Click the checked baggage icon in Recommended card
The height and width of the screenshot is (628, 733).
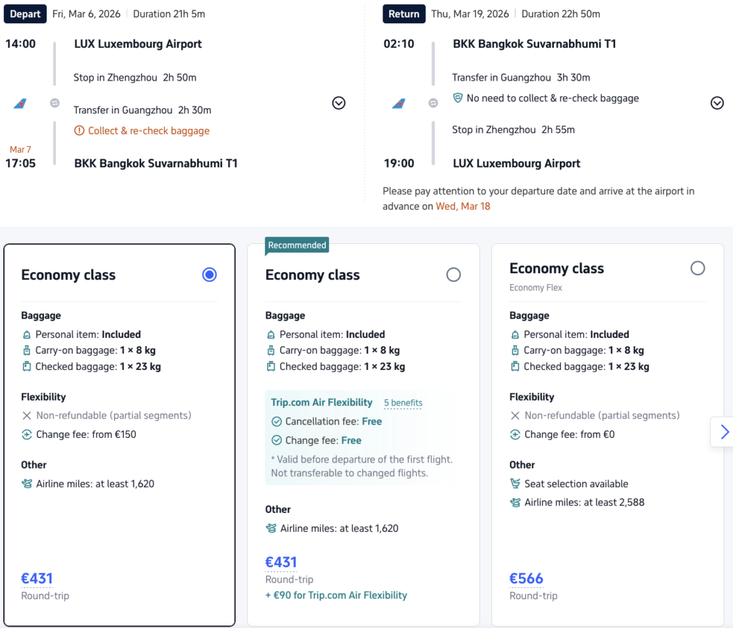pos(271,366)
